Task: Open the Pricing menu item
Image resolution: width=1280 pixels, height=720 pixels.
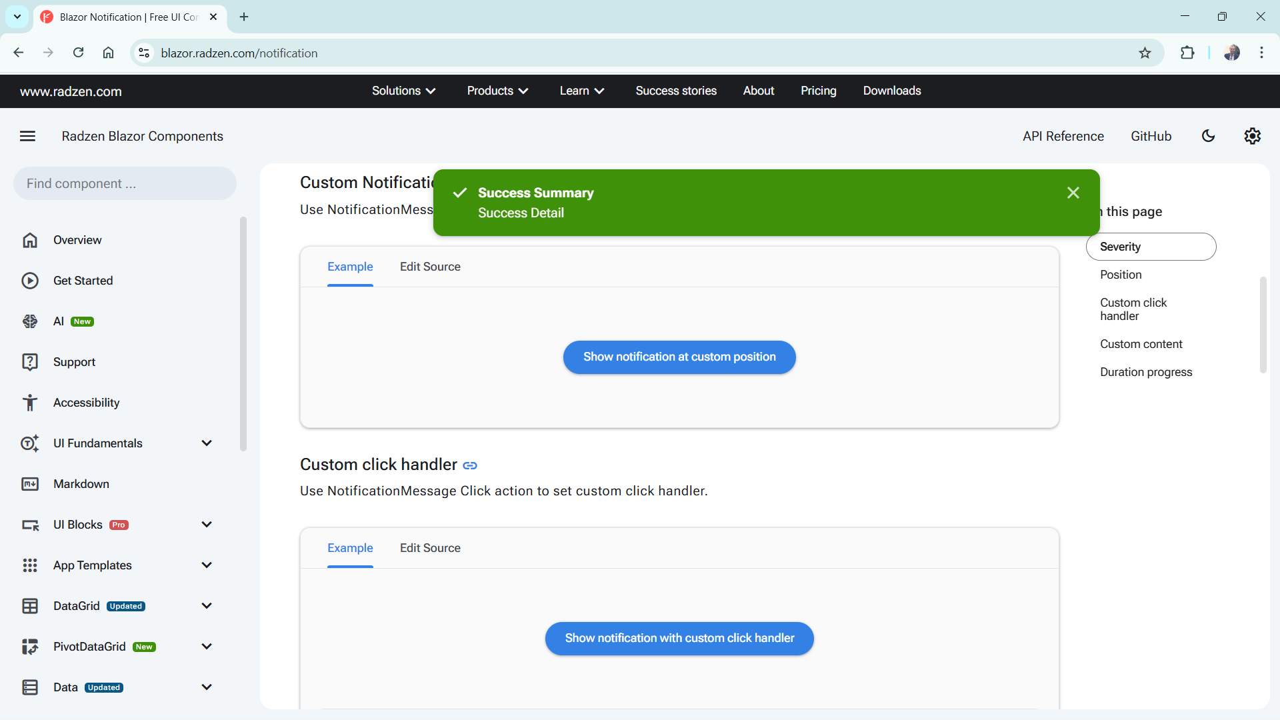Action: (x=818, y=91)
